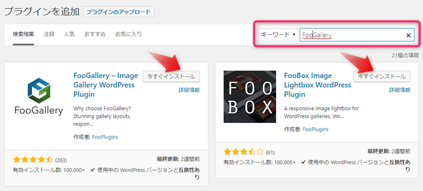Select the おすすめ tab
The image size is (423, 191).
(95, 34)
